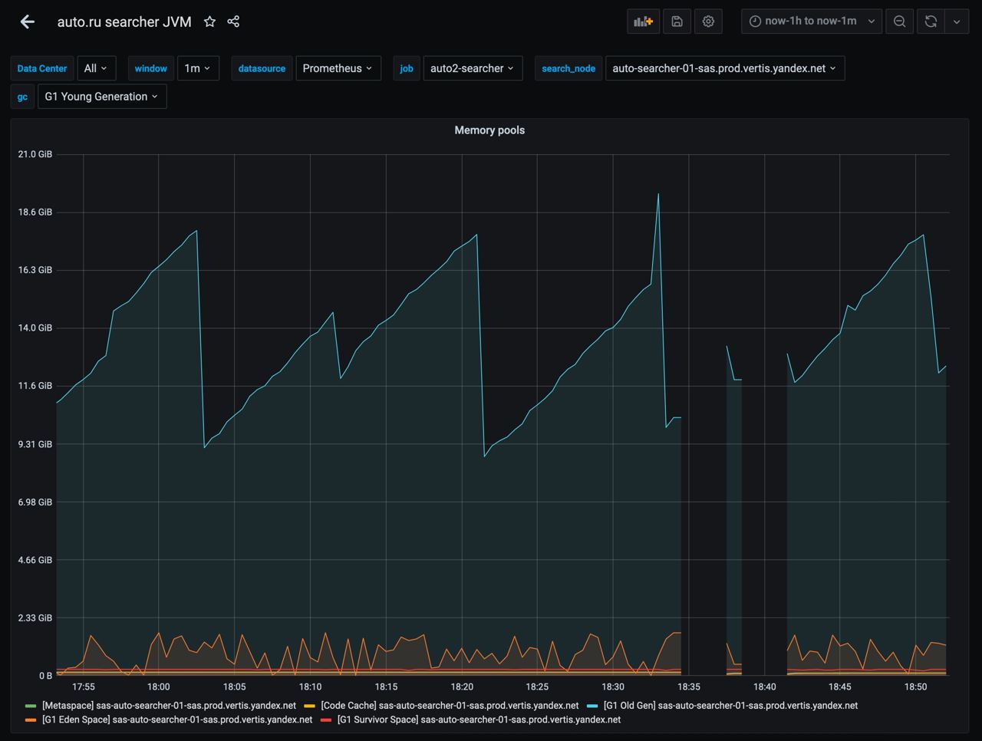Toggle Metaspace series in legend
The width and height of the screenshot is (982, 741).
pos(169,705)
